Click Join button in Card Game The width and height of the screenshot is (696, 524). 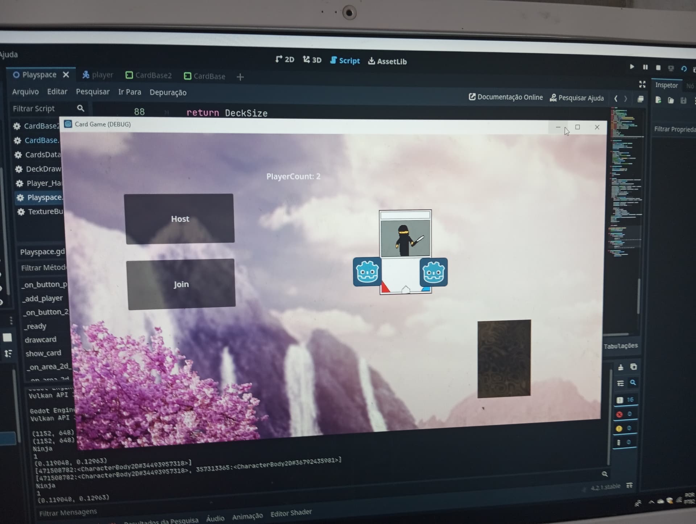181,284
